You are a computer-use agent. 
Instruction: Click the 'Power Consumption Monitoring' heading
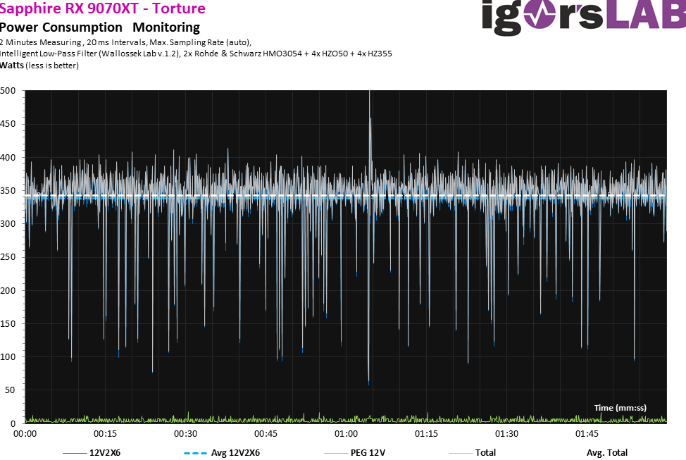[100, 27]
